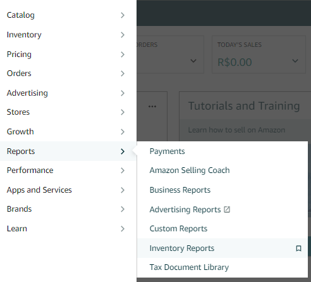311x282 pixels.
Task: Click the external link icon beside Advertising Reports
Action: 227,209
